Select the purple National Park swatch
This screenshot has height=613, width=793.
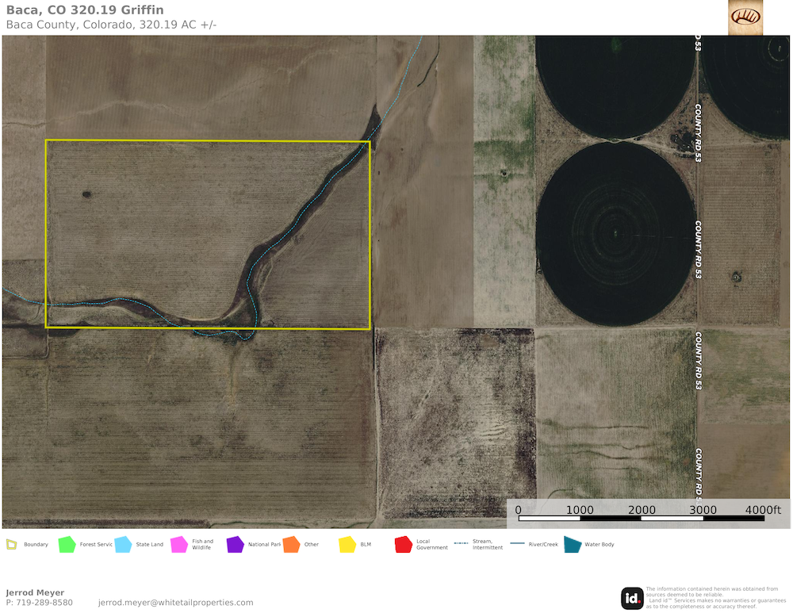(235, 545)
